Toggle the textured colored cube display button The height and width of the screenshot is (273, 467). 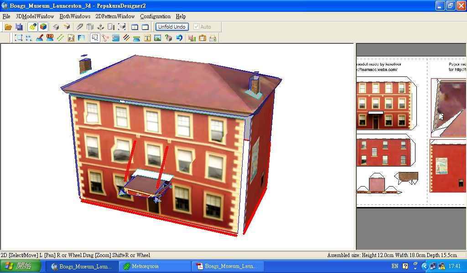pos(43,27)
